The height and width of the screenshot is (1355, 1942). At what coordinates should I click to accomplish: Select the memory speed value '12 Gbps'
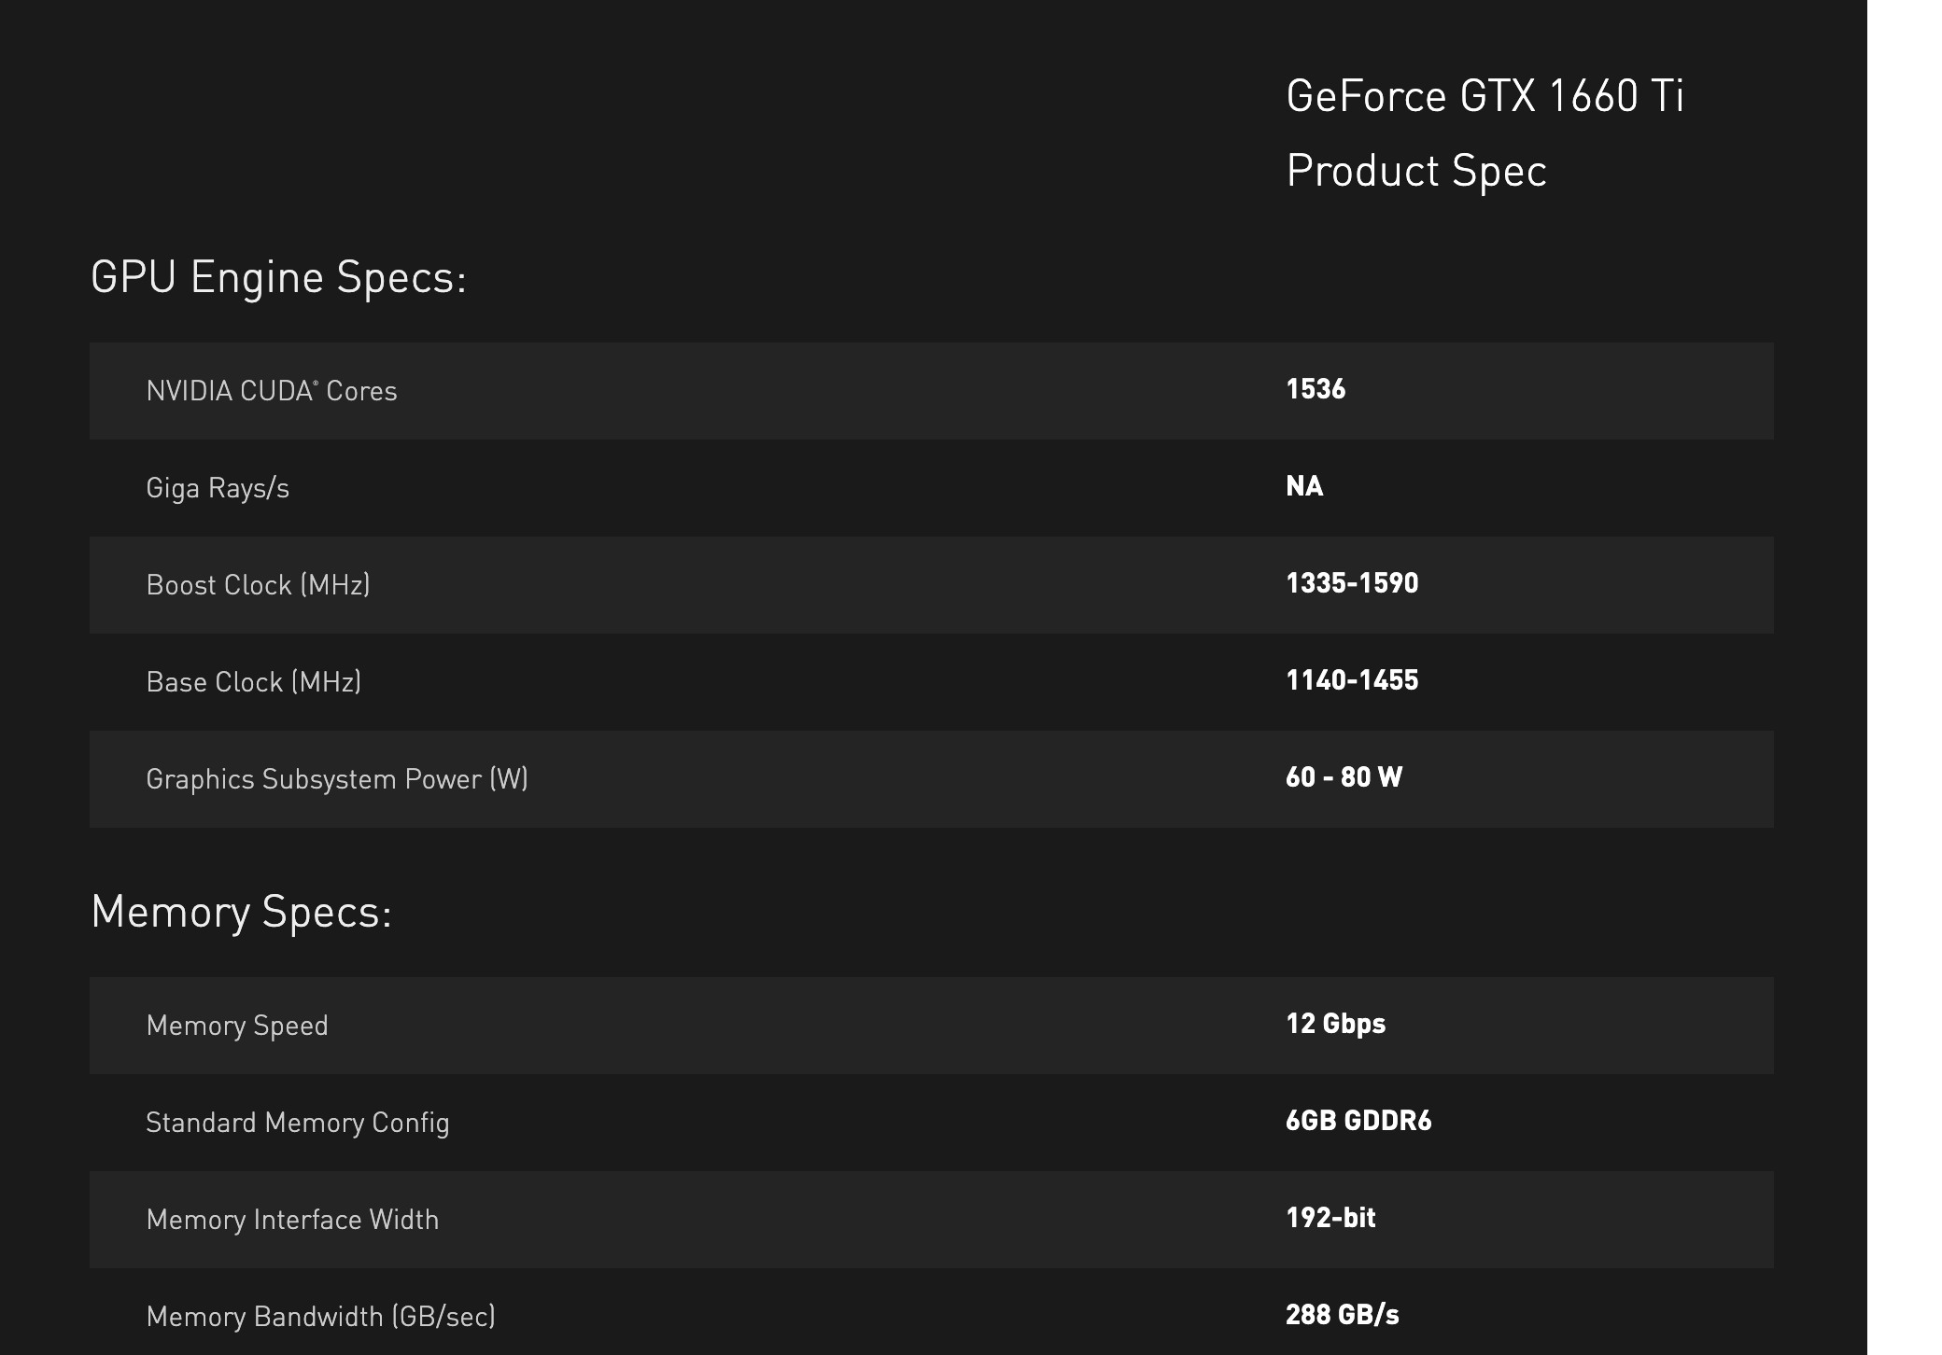pyautogui.click(x=1335, y=1024)
